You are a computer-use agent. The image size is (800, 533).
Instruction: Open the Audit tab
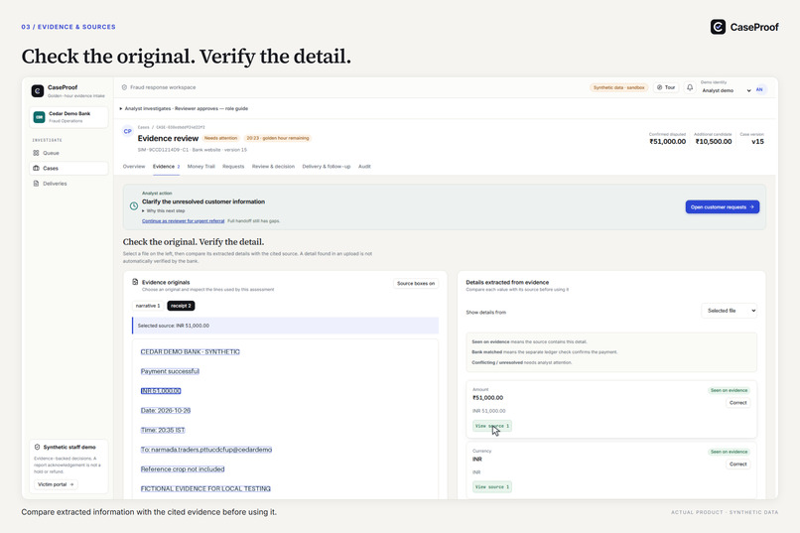point(364,167)
